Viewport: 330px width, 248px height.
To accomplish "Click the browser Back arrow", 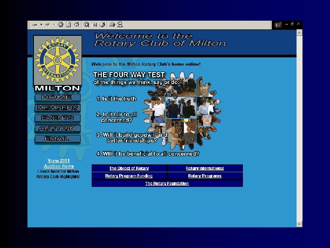I will click(35, 25).
